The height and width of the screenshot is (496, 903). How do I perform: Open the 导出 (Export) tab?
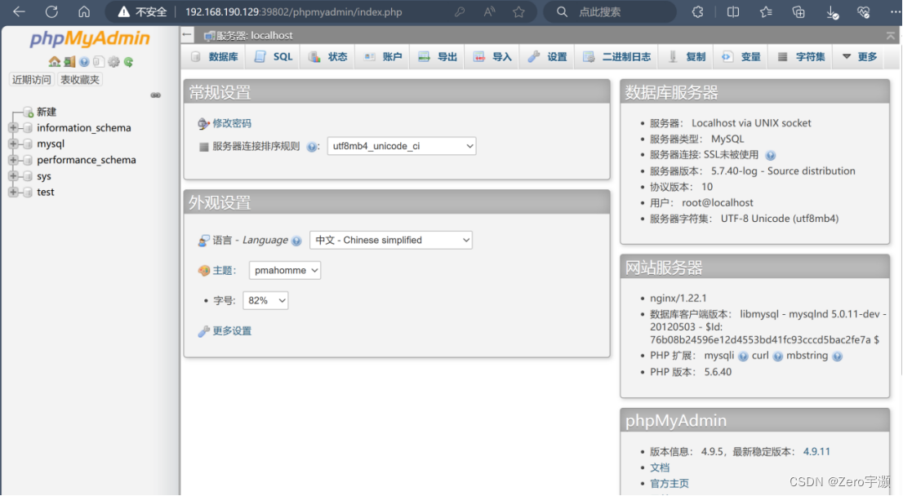tap(438, 56)
